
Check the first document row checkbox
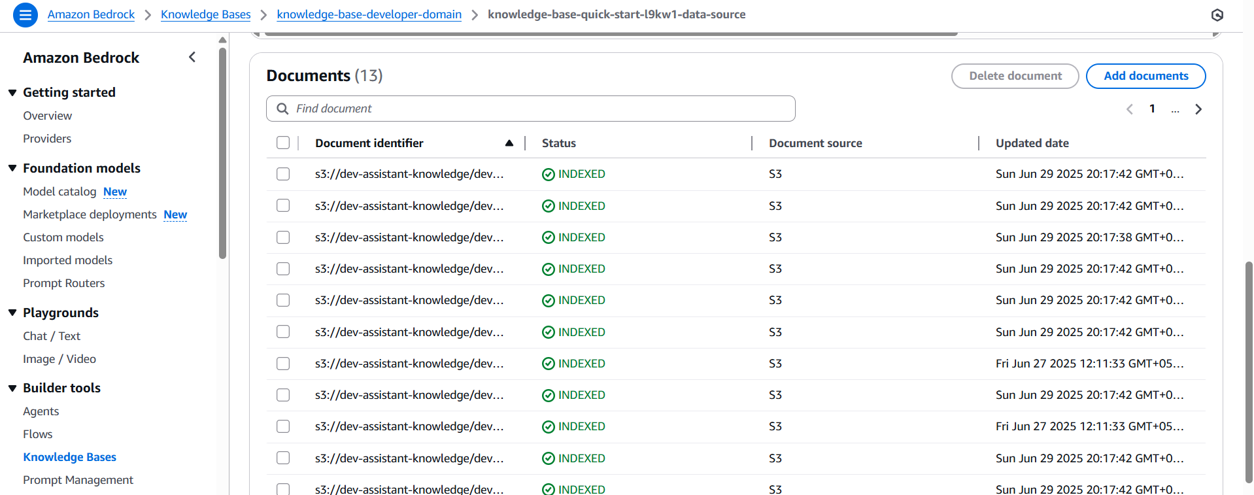click(283, 174)
